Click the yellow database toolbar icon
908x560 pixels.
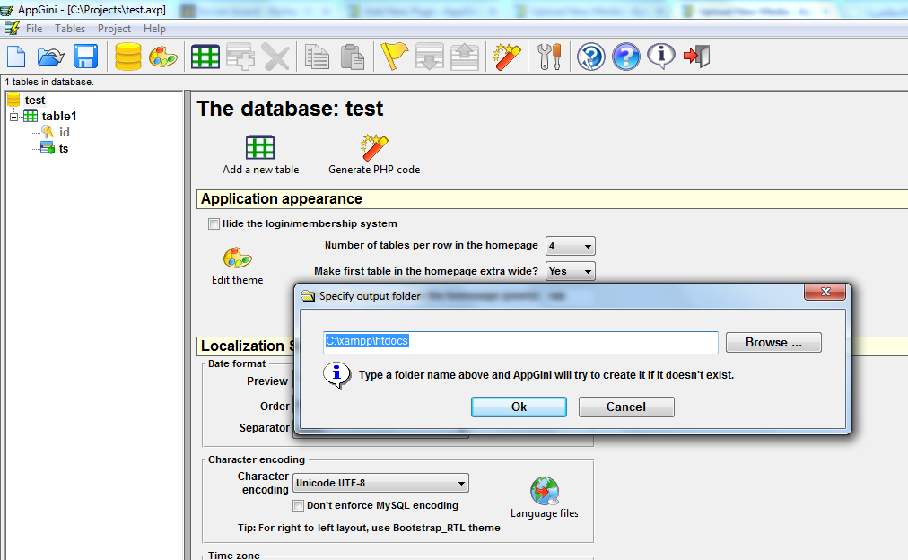click(128, 57)
